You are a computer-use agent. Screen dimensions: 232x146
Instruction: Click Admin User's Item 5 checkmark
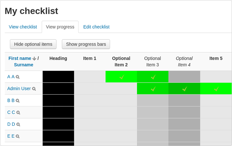point(216,89)
